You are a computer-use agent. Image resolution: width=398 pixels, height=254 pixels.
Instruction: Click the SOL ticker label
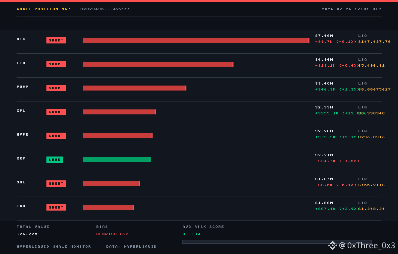[21, 182]
